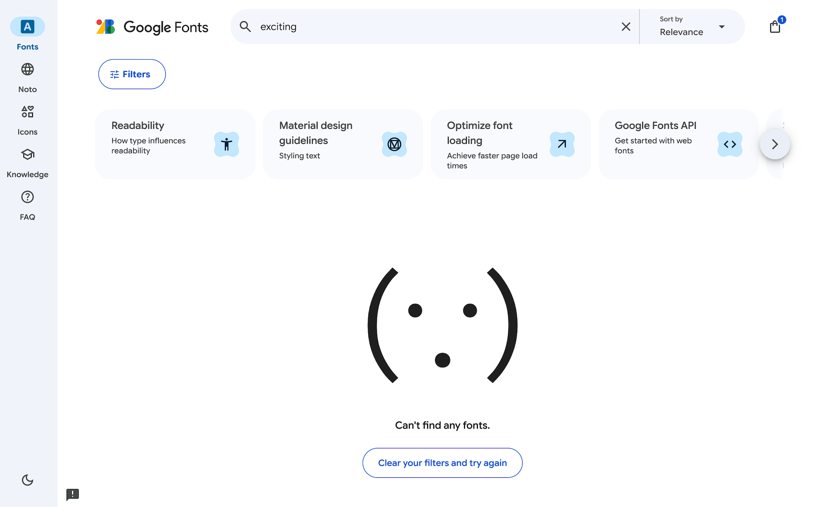822x507 pixels.
Task: Click Clear your filters and try again
Action: point(442,463)
